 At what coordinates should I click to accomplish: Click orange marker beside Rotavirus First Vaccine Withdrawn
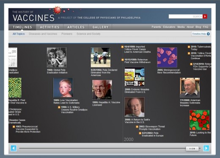pos(122,60)
